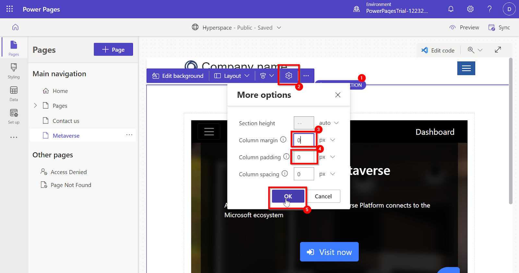Open the Contact us page

click(x=66, y=121)
